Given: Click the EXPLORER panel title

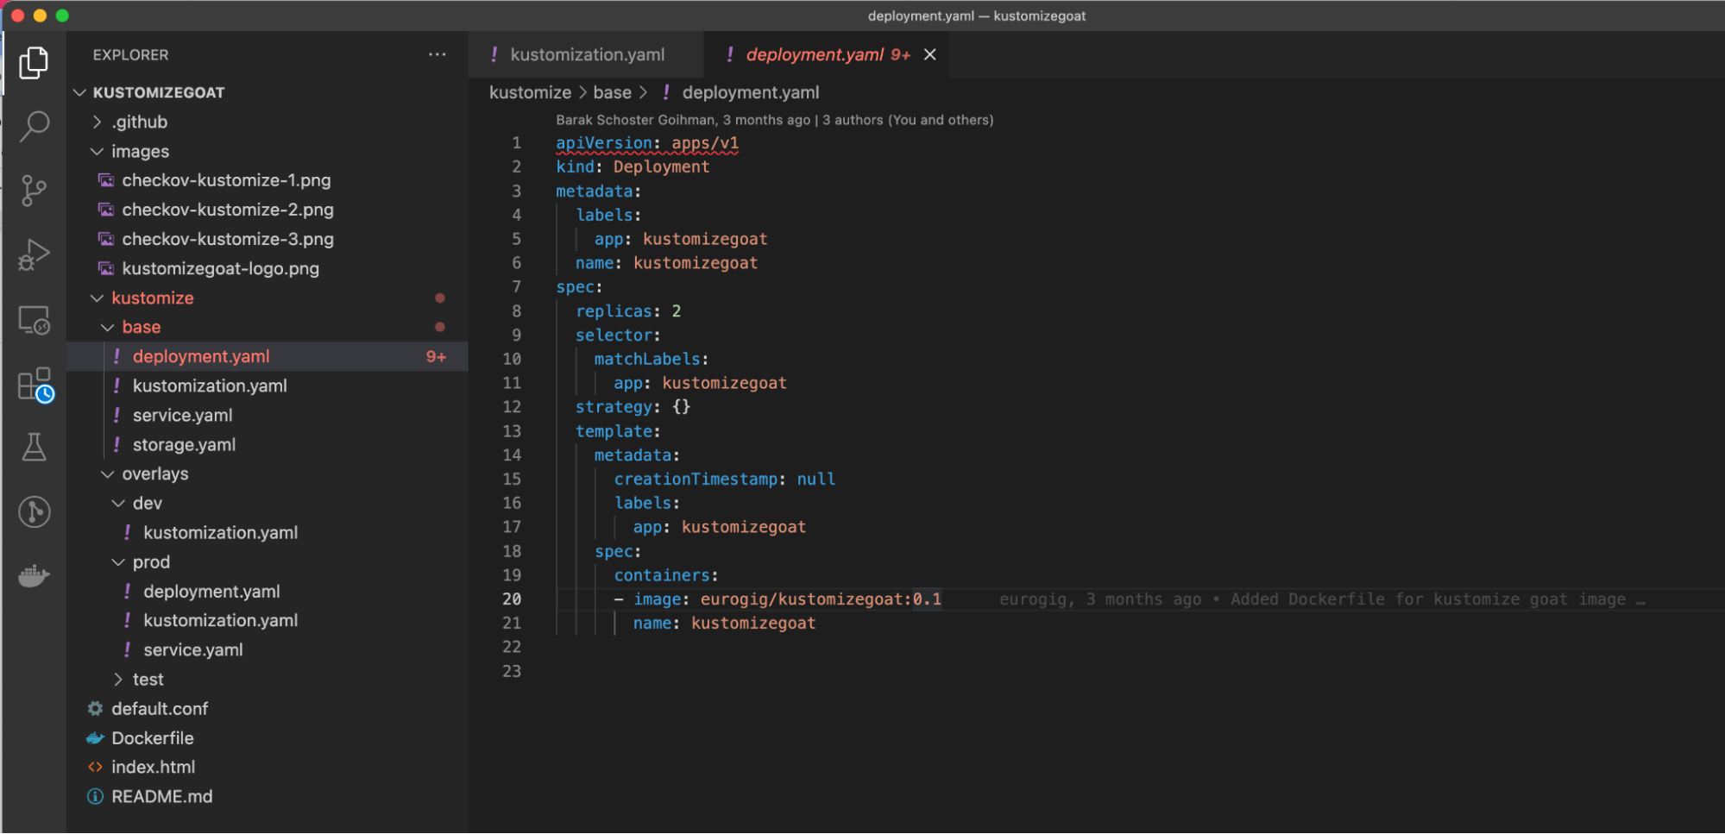Looking at the screenshot, I should tap(130, 54).
